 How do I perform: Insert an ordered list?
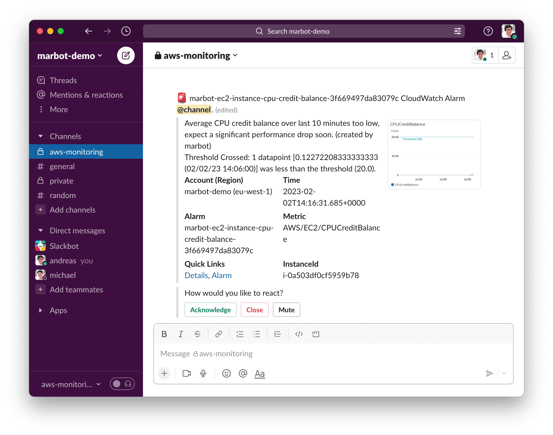click(240, 334)
